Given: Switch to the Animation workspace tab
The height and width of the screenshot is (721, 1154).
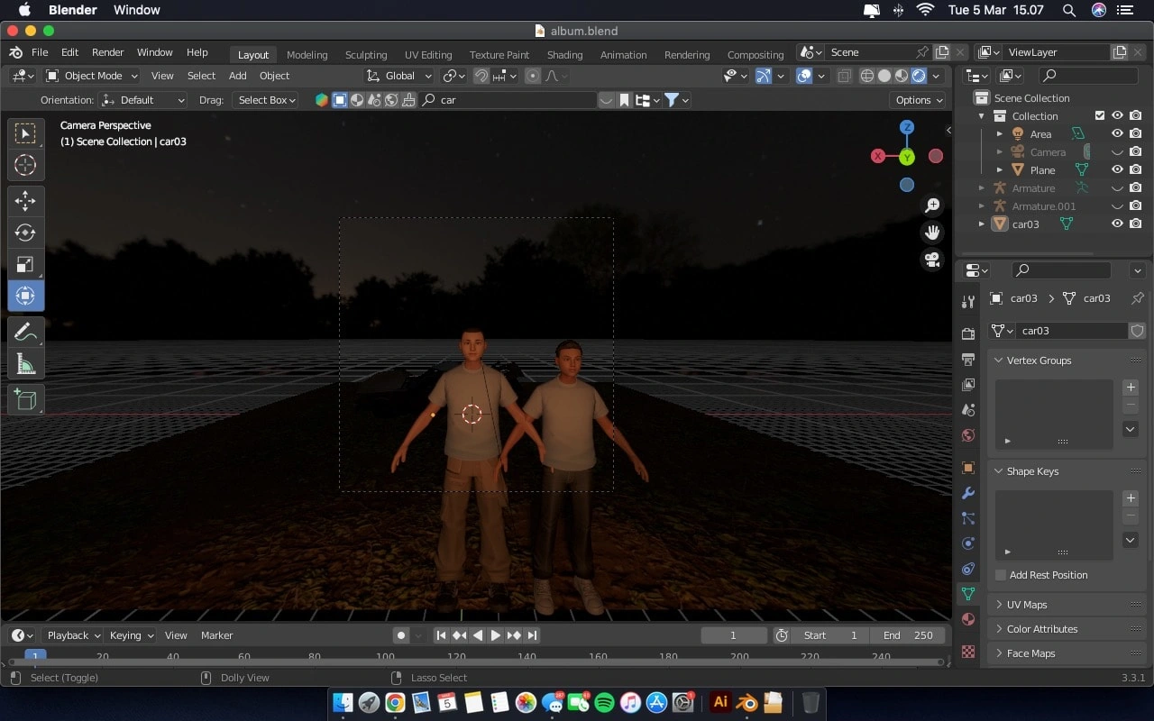Looking at the screenshot, I should (624, 55).
